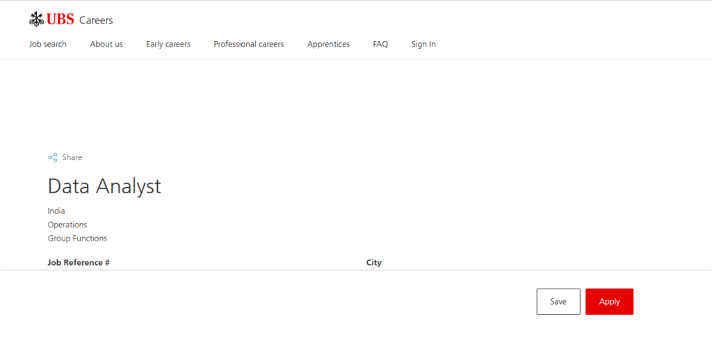The width and height of the screenshot is (712, 338).
Task: Click the UBS logo
Action: coord(51,19)
